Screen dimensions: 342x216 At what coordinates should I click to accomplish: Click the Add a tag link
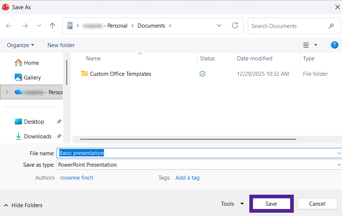[187, 178]
